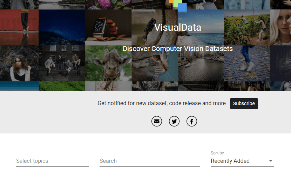Open the Select topics dropdown field
This screenshot has width=291, height=174.
53,161
